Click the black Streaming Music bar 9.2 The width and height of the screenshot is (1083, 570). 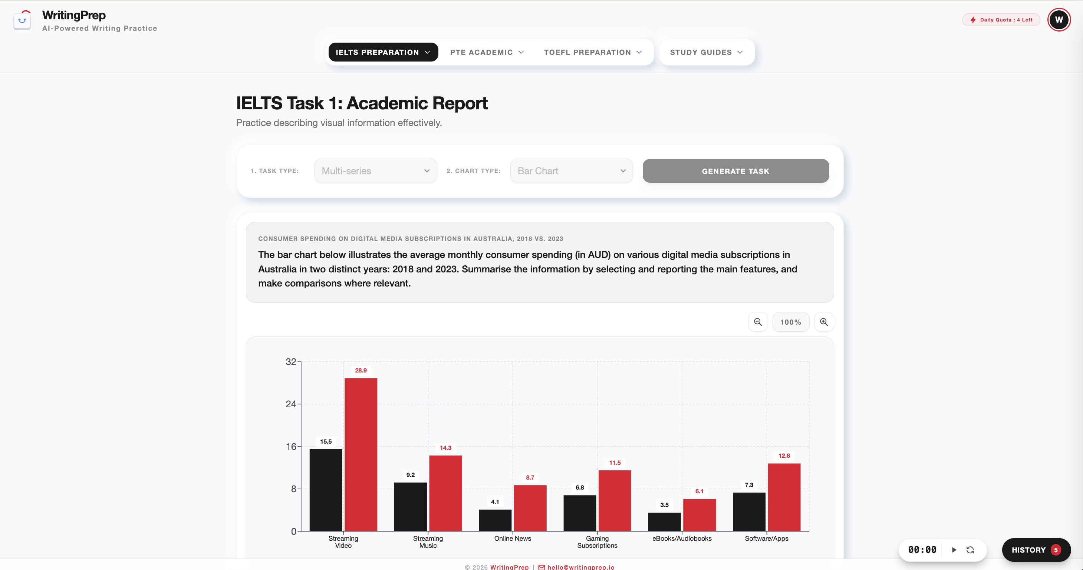pos(410,507)
